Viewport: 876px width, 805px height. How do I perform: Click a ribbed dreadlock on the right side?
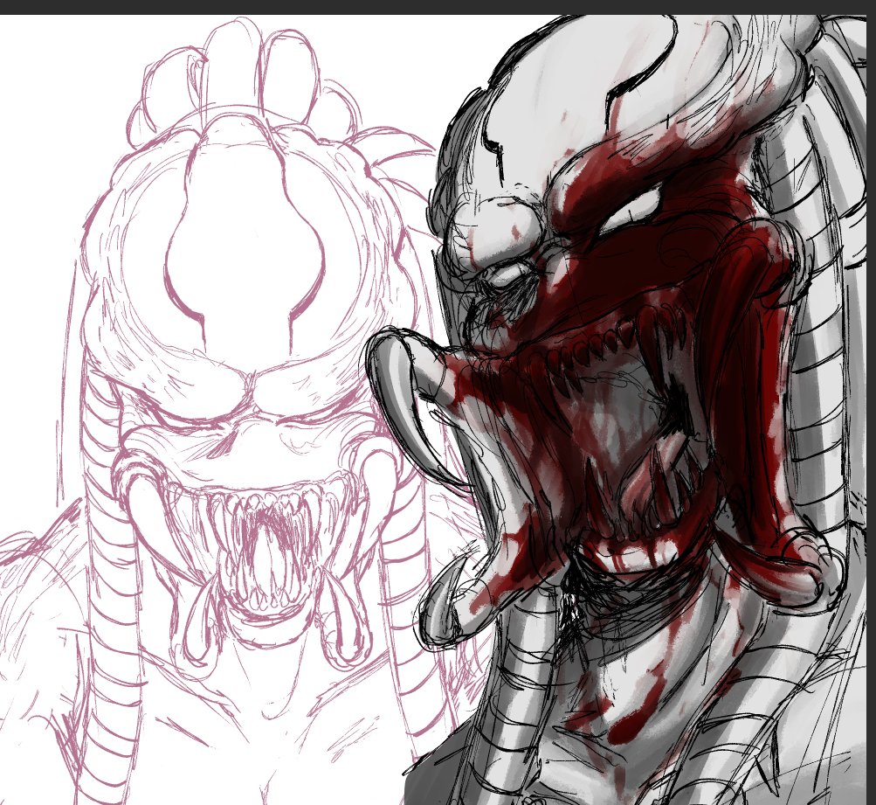(812, 262)
